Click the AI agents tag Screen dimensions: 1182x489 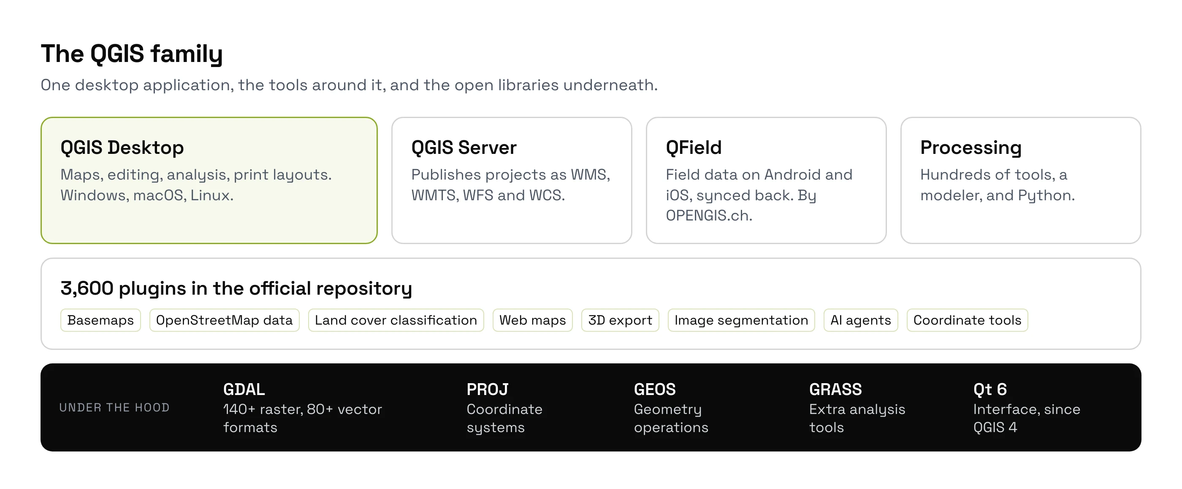861,320
